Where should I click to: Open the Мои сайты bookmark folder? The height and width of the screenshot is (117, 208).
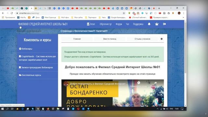coord(77,17)
